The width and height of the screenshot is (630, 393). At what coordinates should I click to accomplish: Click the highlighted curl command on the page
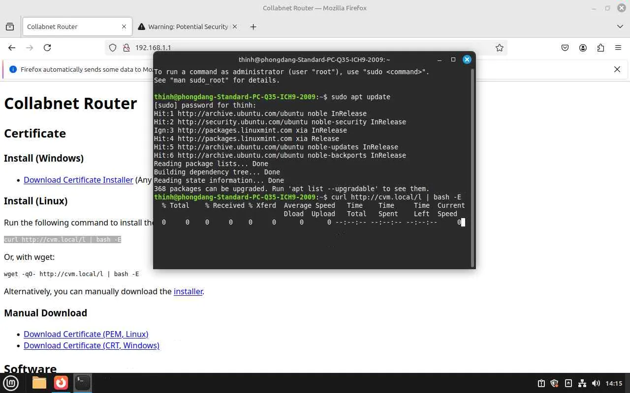[x=63, y=240]
